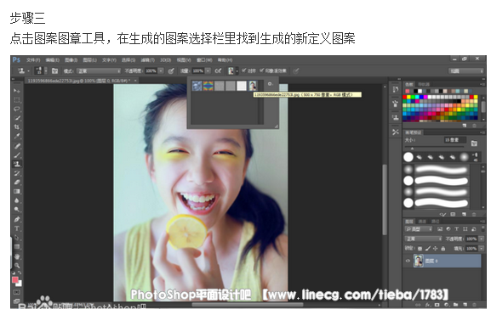This screenshot has width=491, height=309.
Task: Open the 文件(F) menu
Action: click(x=33, y=59)
